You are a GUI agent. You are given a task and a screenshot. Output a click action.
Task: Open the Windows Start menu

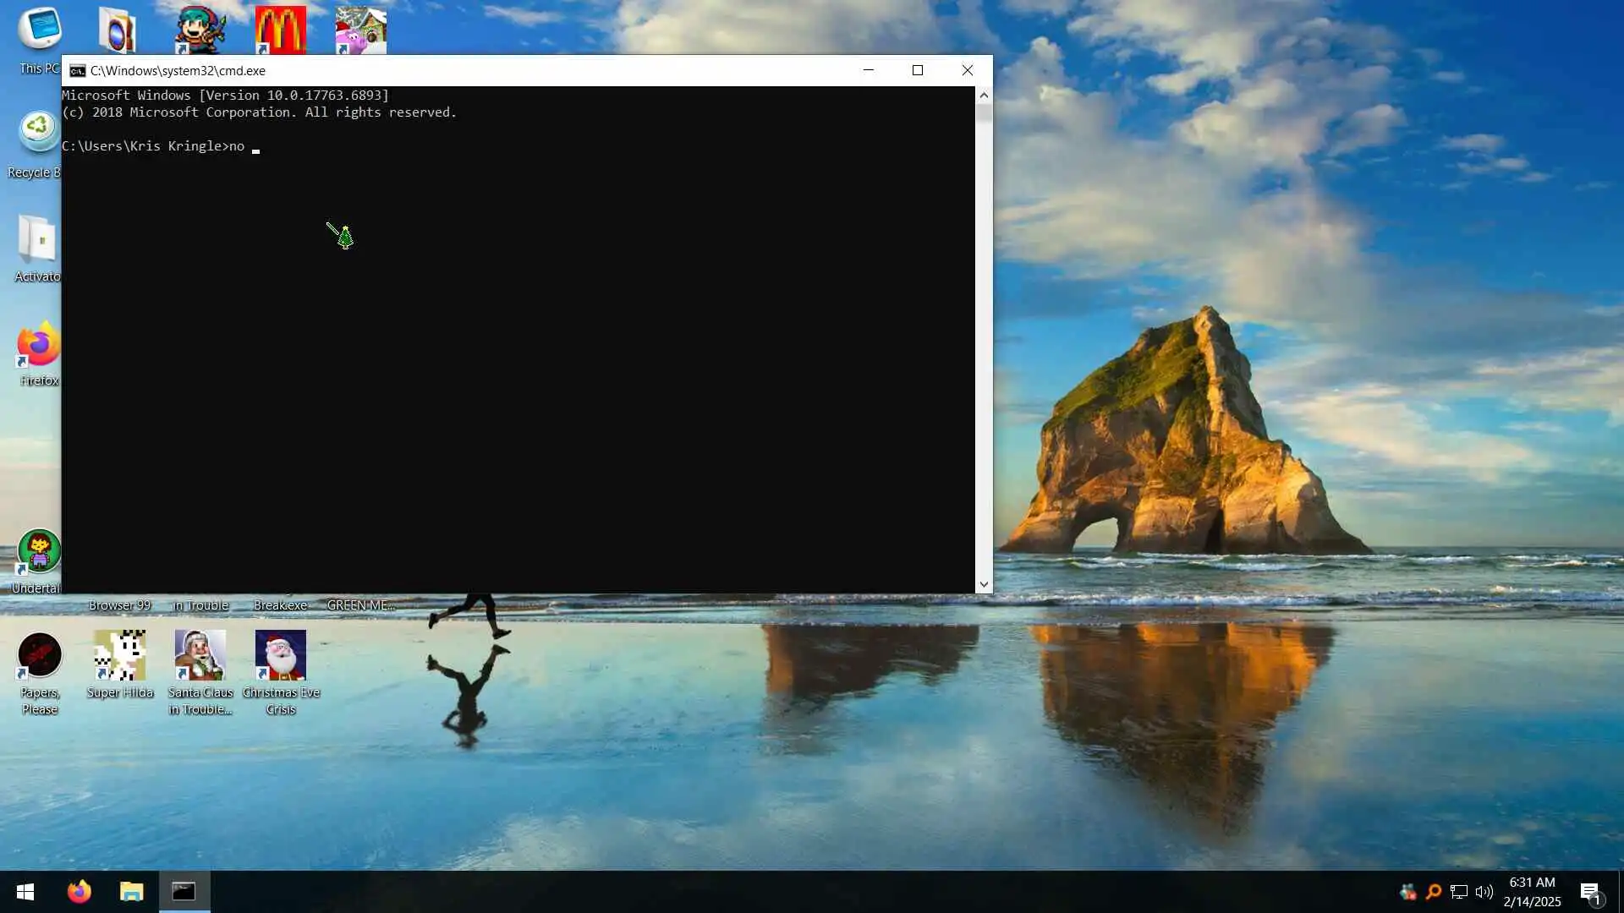point(25,892)
